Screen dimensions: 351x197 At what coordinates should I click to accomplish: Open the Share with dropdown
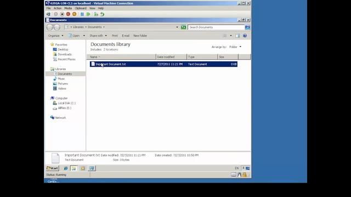tap(98, 36)
